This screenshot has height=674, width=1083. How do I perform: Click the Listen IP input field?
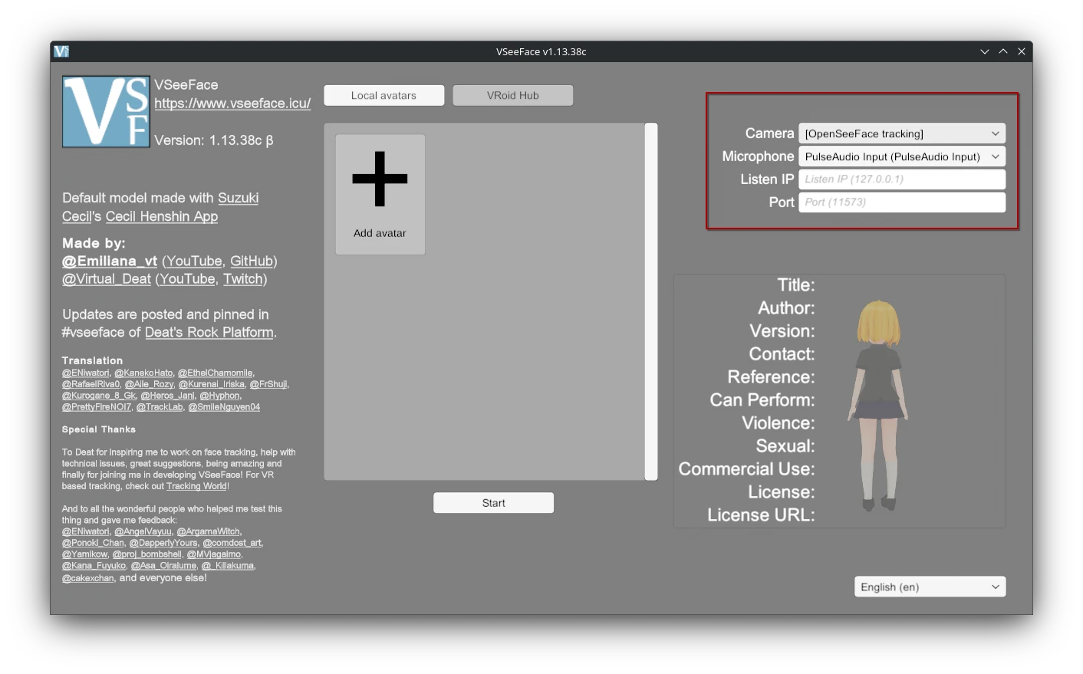tap(902, 179)
